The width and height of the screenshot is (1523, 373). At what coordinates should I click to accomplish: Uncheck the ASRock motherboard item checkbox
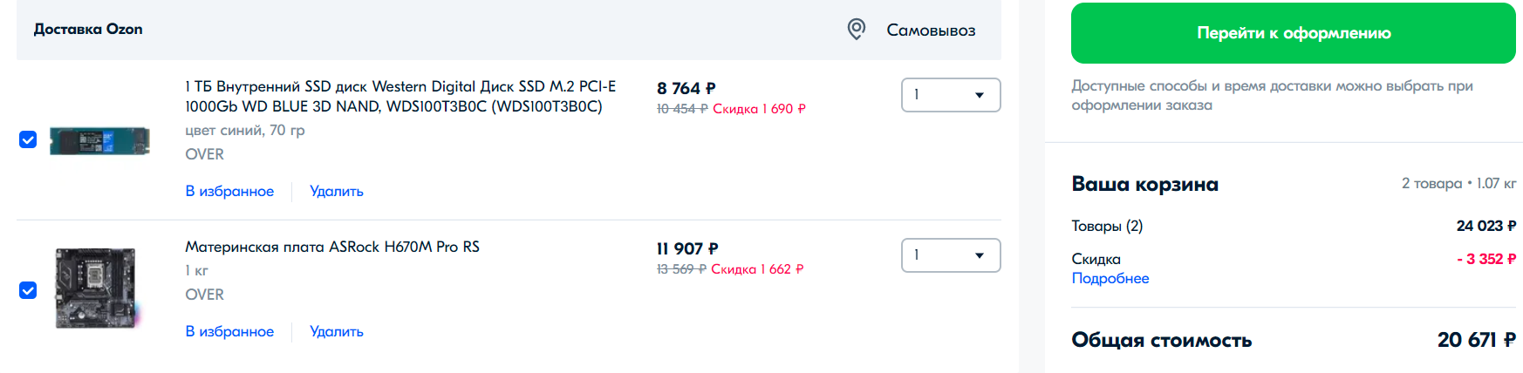tap(28, 290)
